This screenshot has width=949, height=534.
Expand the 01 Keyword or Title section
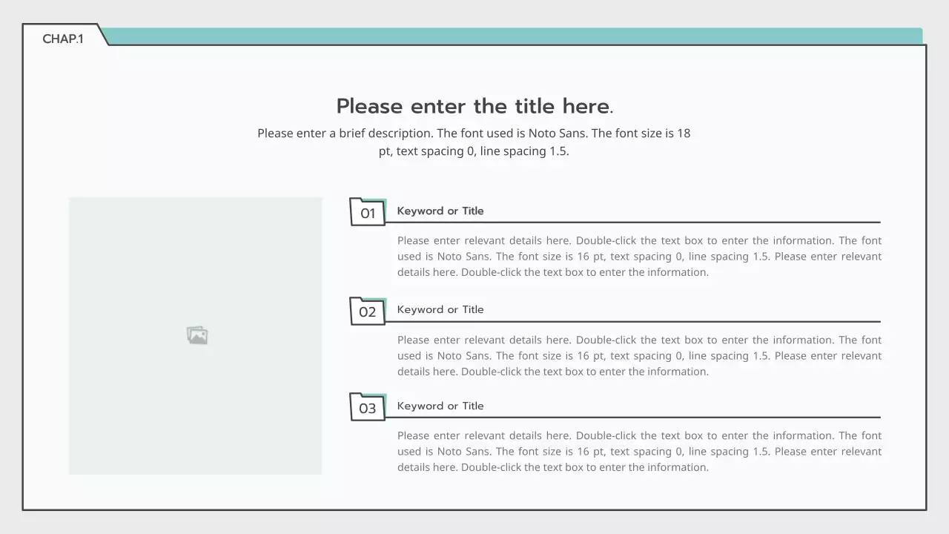point(440,211)
